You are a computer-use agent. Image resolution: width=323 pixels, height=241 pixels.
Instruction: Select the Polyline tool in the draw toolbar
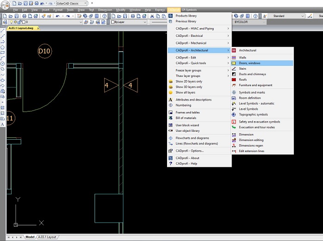pos(2,42)
